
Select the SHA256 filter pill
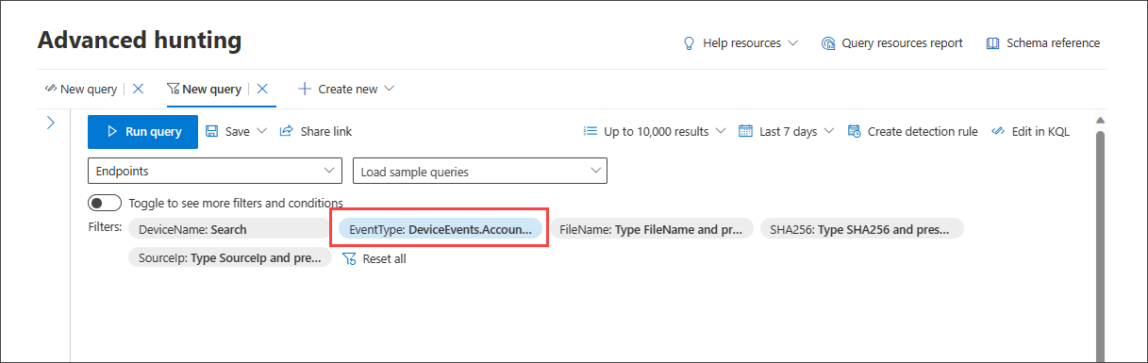(x=861, y=229)
